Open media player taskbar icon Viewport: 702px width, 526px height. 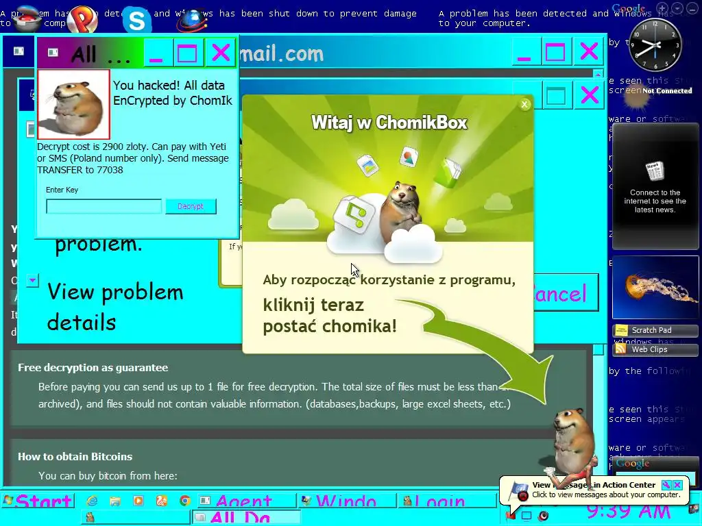[x=138, y=501]
